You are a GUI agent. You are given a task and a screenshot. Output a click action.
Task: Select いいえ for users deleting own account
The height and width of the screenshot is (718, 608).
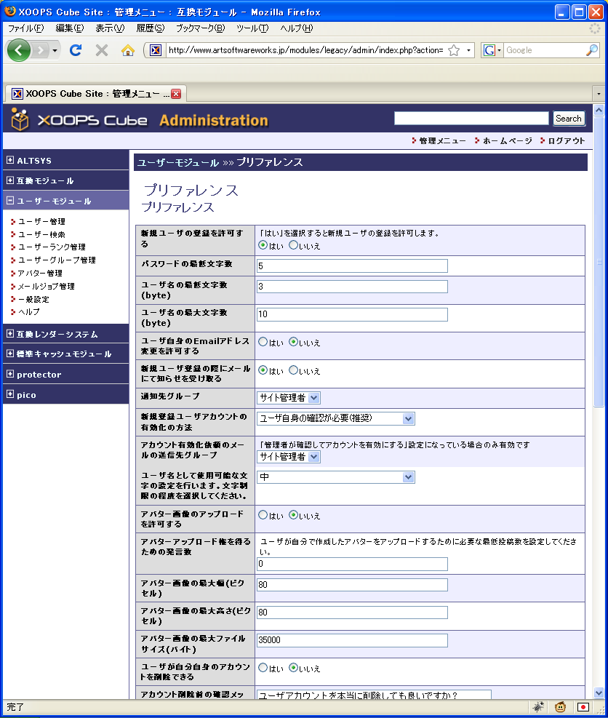pos(294,668)
